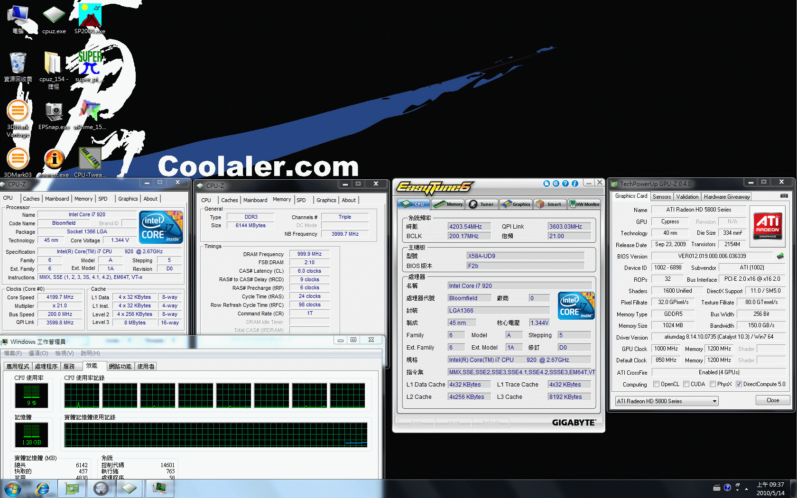Open 說明(H) menu in Task Manager

(90, 353)
